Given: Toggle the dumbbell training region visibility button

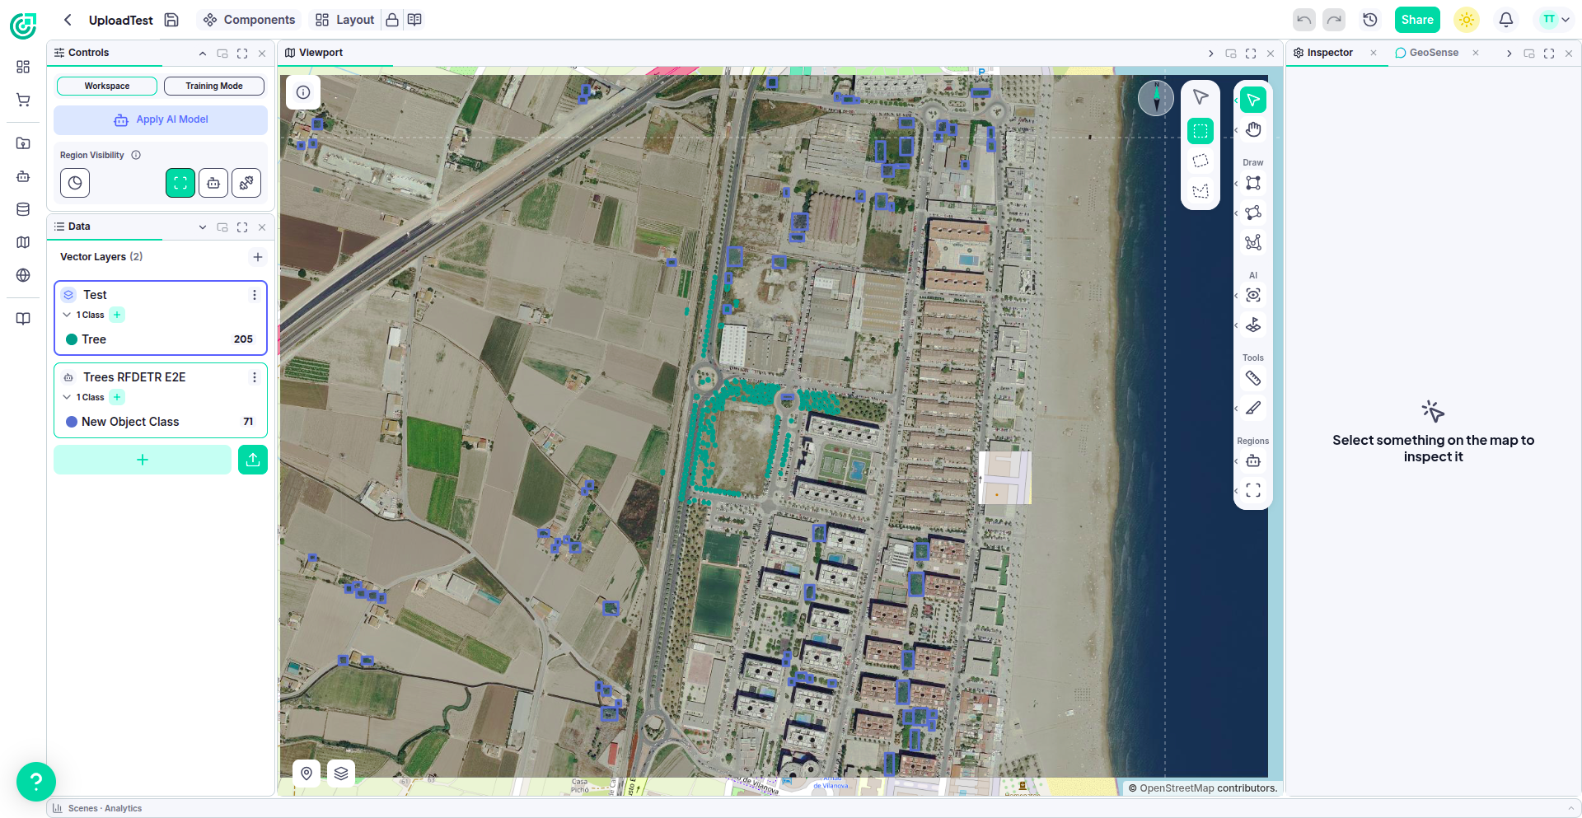Looking at the screenshot, I should (x=246, y=183).
